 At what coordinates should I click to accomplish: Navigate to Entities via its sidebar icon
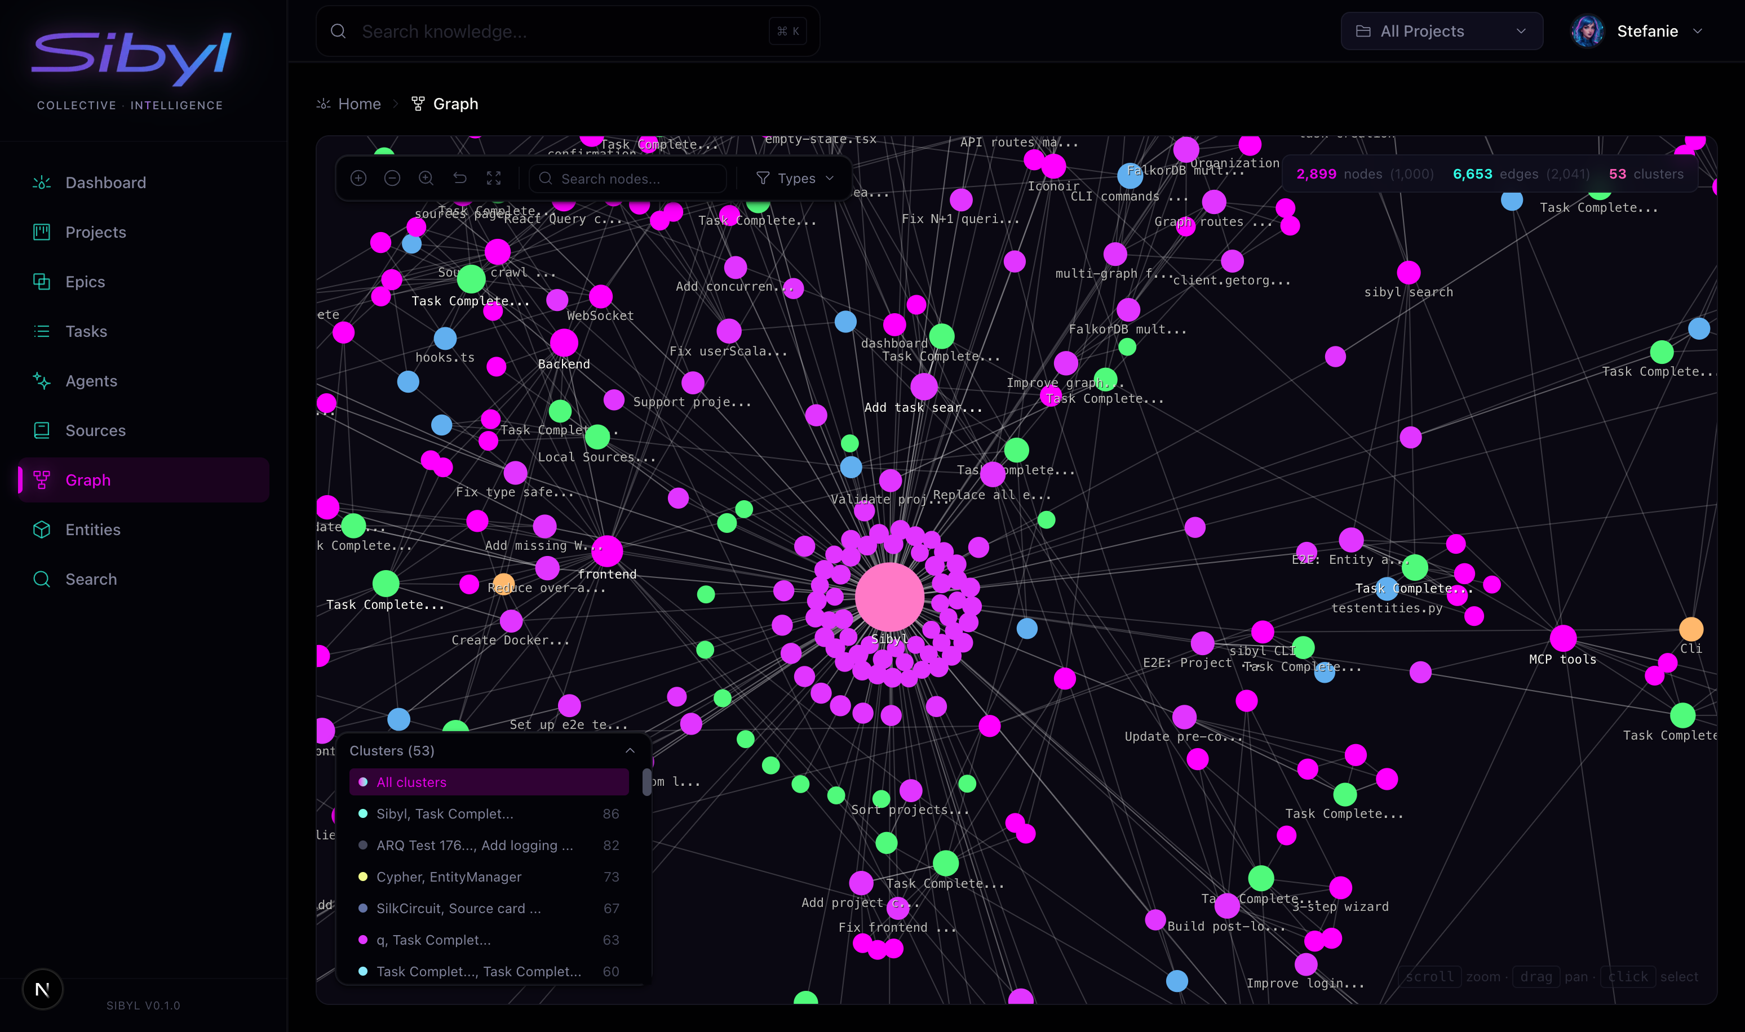(41, 529)
